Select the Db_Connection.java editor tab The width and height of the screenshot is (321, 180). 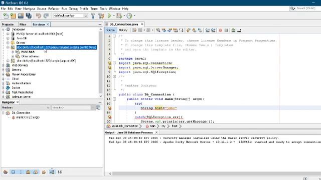click(124, 24)
